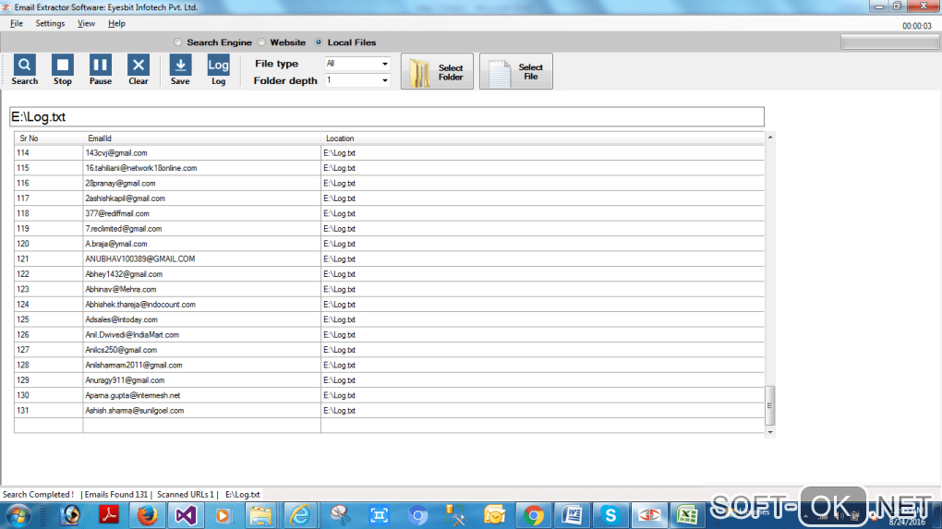Click serial number 114 cell
The height and width of the screenshot is (529, 942).
(48, 153)
